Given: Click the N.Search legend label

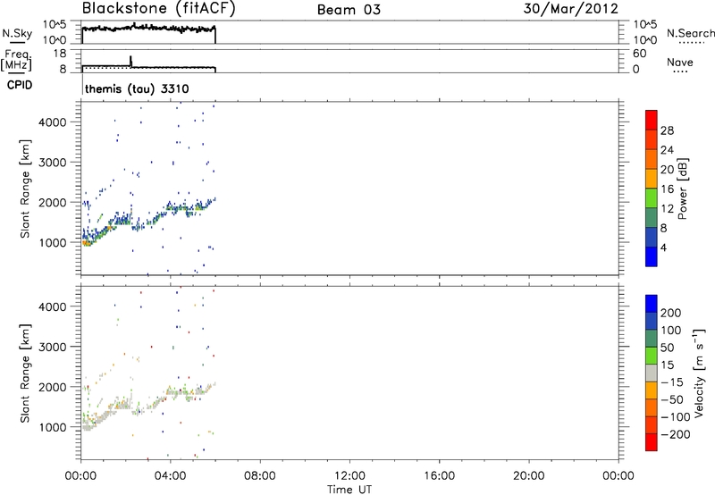Looking at the screenshot, I should point(690,33).
